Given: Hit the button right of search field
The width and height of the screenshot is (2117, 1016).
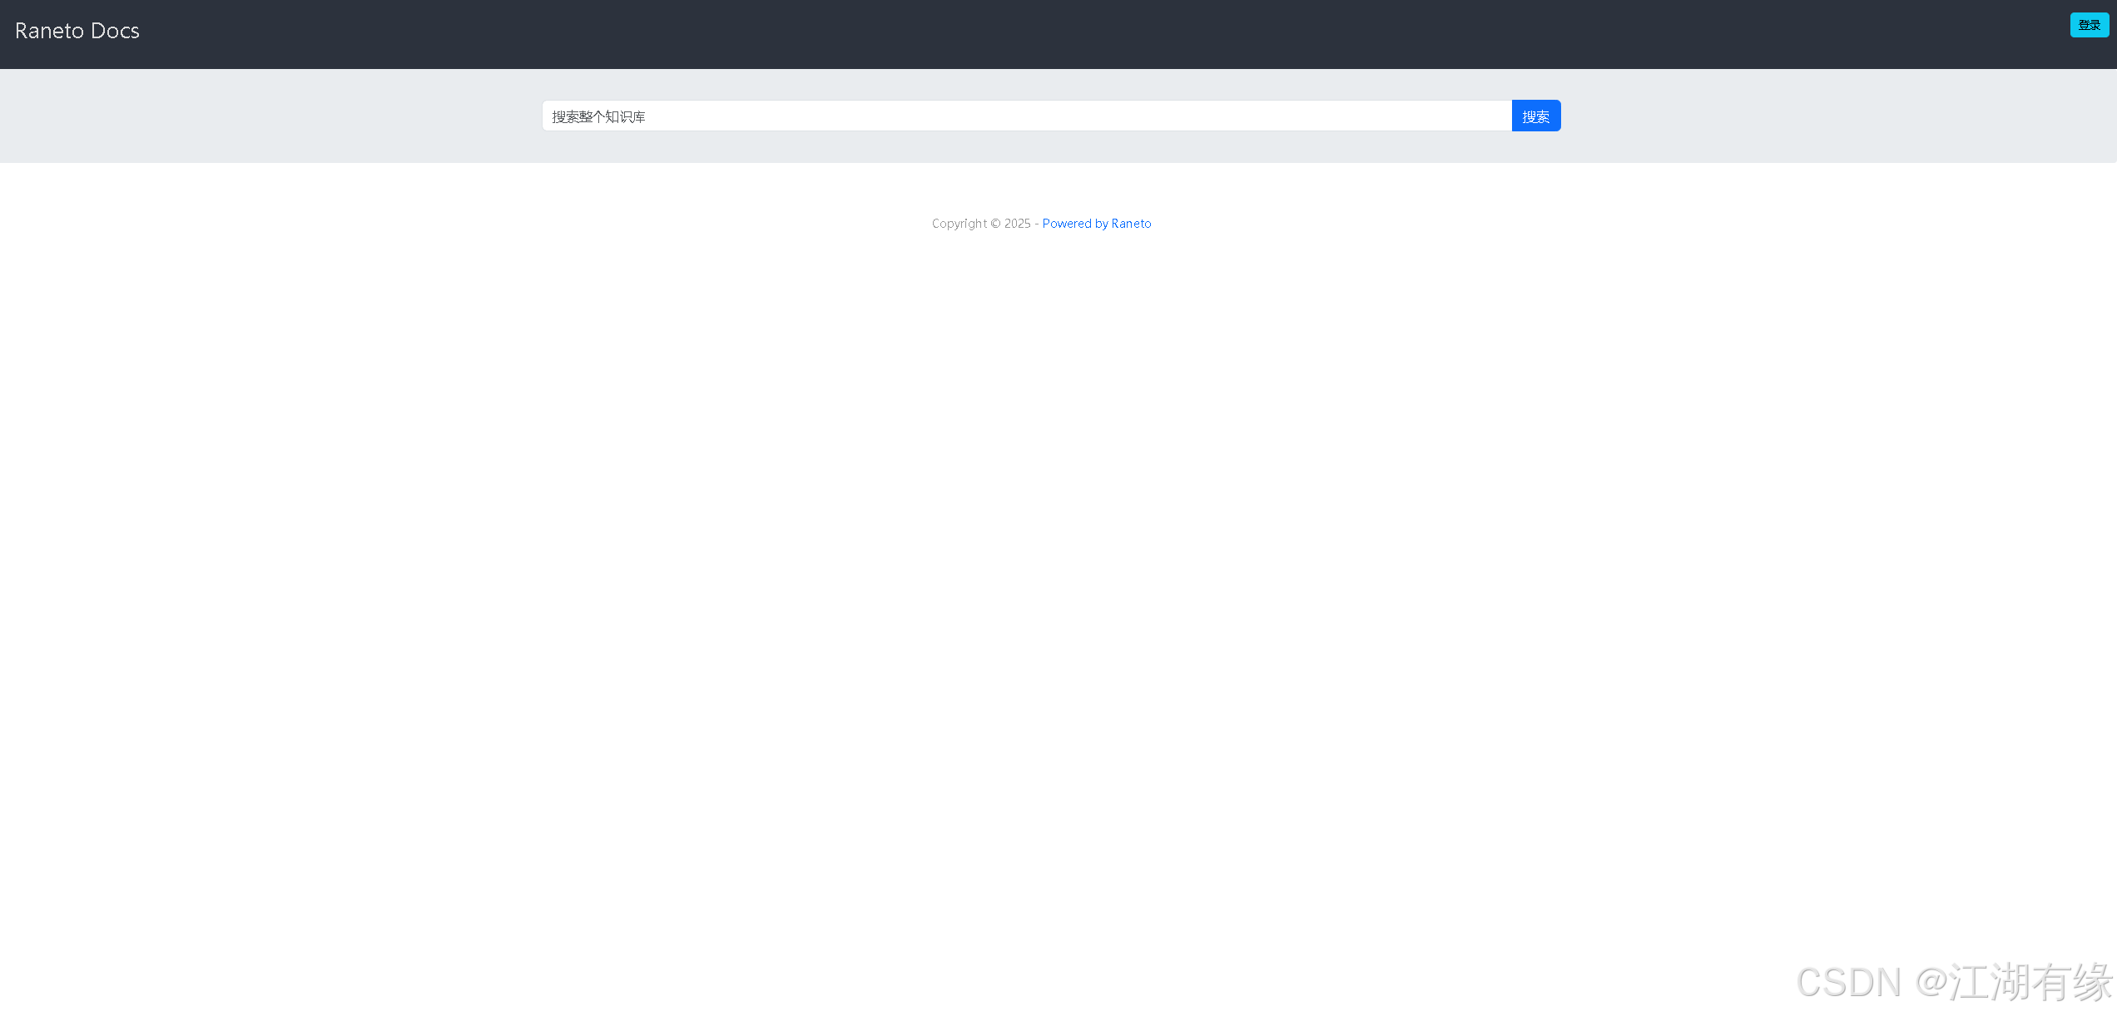Looking at the screenshot, I should coord(1535,116).
